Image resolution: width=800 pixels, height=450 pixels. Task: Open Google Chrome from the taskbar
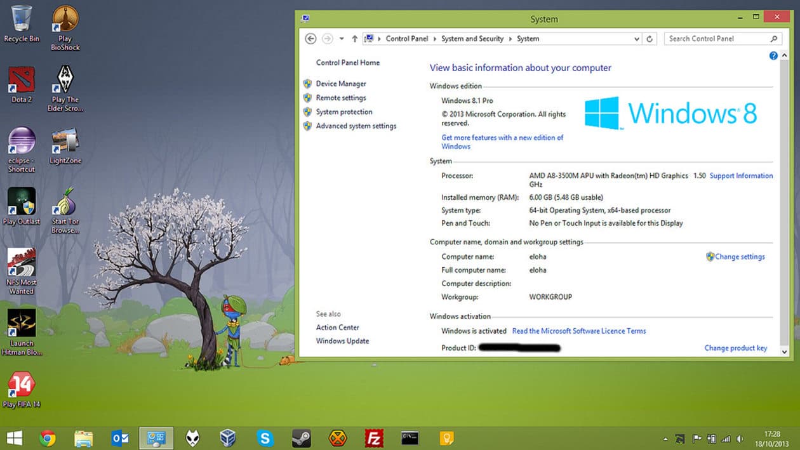[47, 438]
